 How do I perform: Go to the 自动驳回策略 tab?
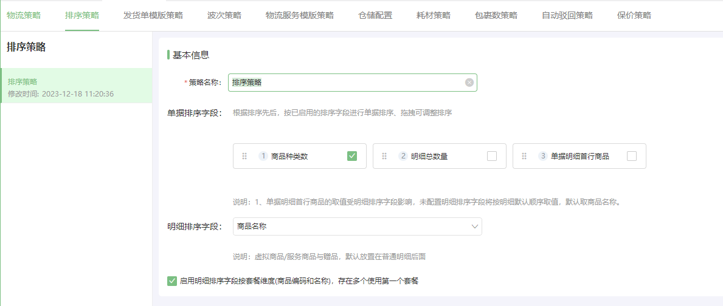567,15
